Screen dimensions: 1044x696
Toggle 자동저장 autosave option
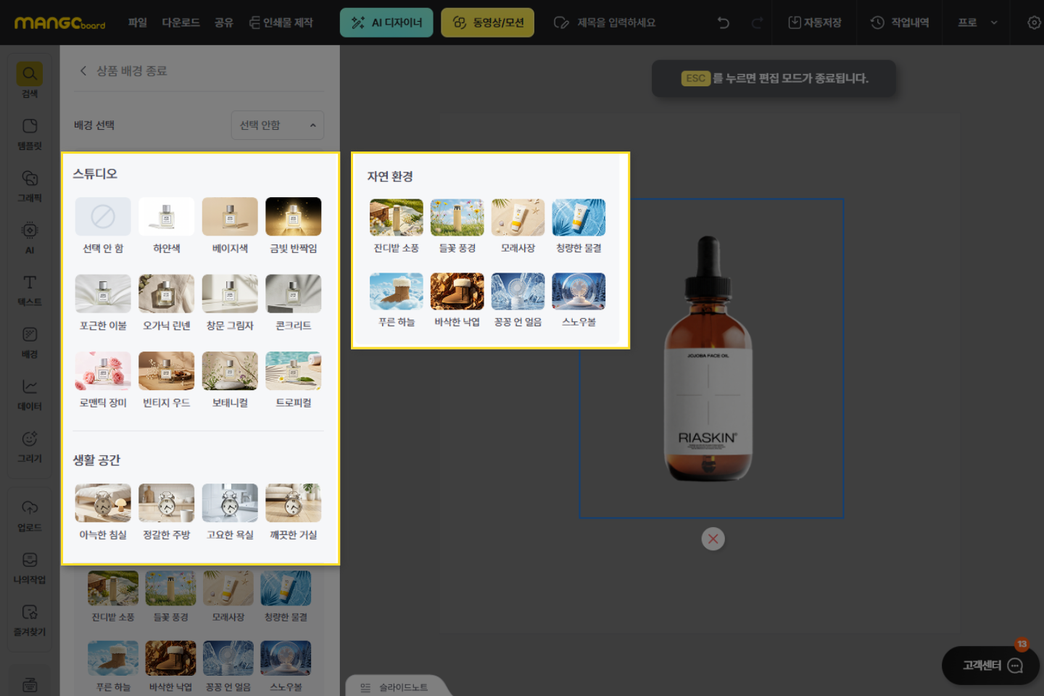pos(815,22)
